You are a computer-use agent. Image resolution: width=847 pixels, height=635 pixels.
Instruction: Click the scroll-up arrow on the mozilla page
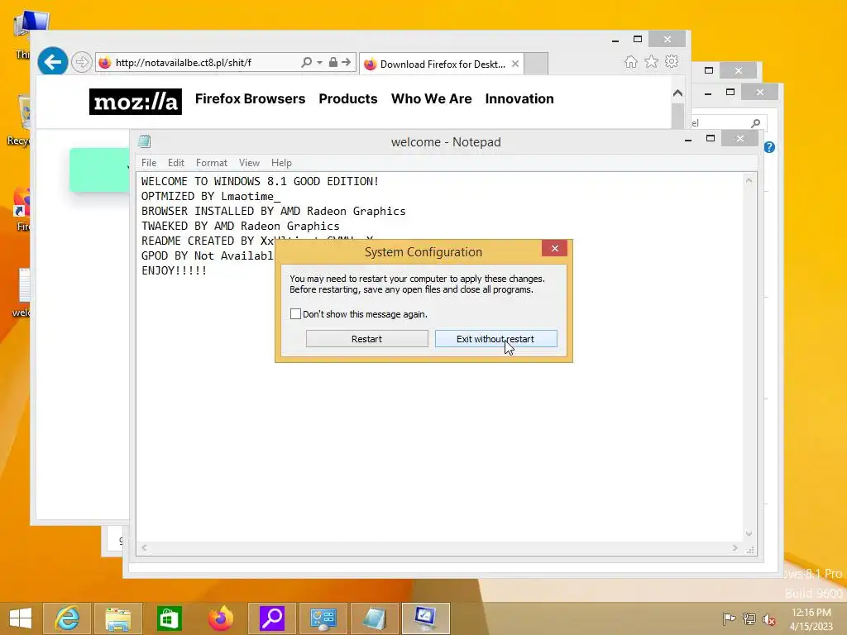[x=678, y=93]
